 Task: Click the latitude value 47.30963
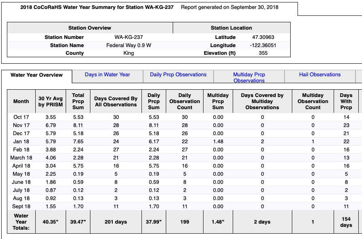pyautogui.click(x=263, y=37)
